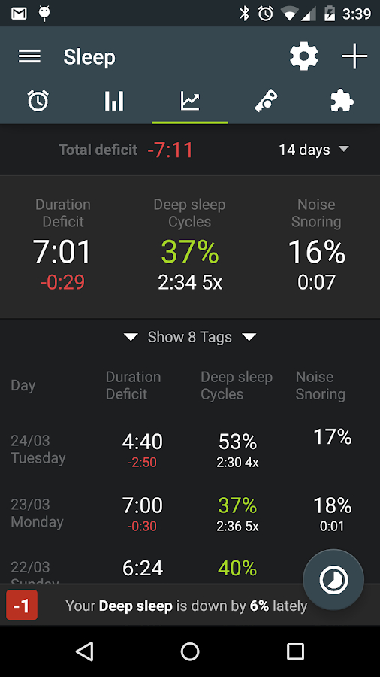This screenshot has height=677, width=380.
Task: Open the 24/03 Tuesday sleep record
Action: click(190, 449)
